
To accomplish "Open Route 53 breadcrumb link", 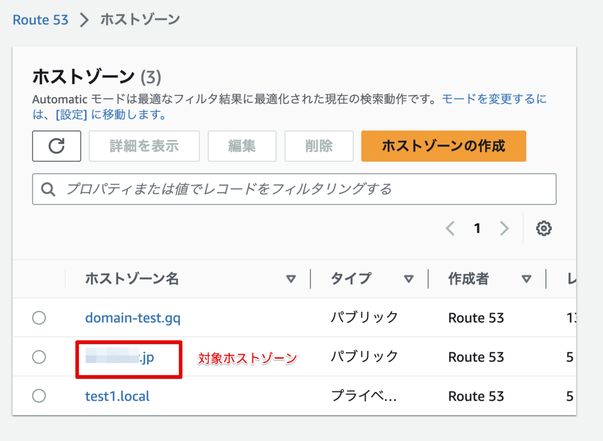I will [40, 20].
